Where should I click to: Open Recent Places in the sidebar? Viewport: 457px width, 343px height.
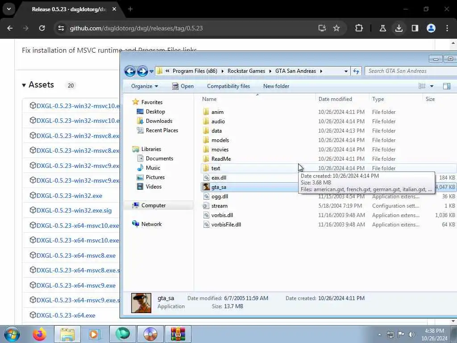point(158,130)
